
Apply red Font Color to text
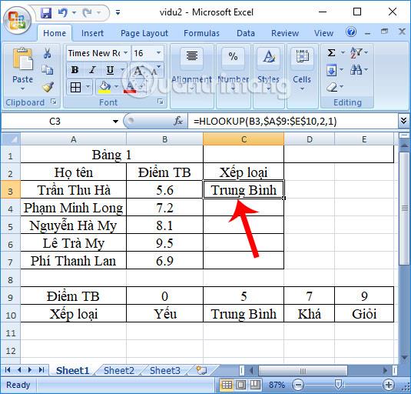tap(131, 87)
